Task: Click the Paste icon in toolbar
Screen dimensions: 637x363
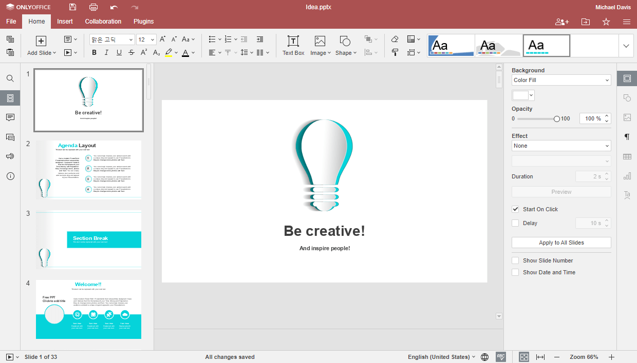Action: (10, 52)
